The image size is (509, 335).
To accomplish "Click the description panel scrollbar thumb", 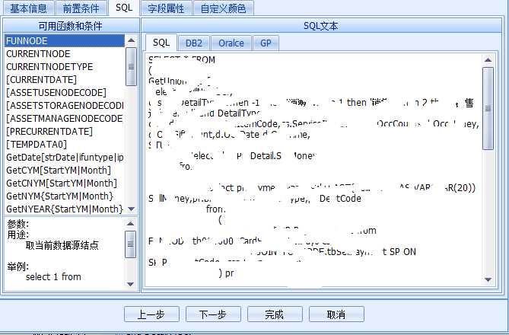I will coord(131,244).
